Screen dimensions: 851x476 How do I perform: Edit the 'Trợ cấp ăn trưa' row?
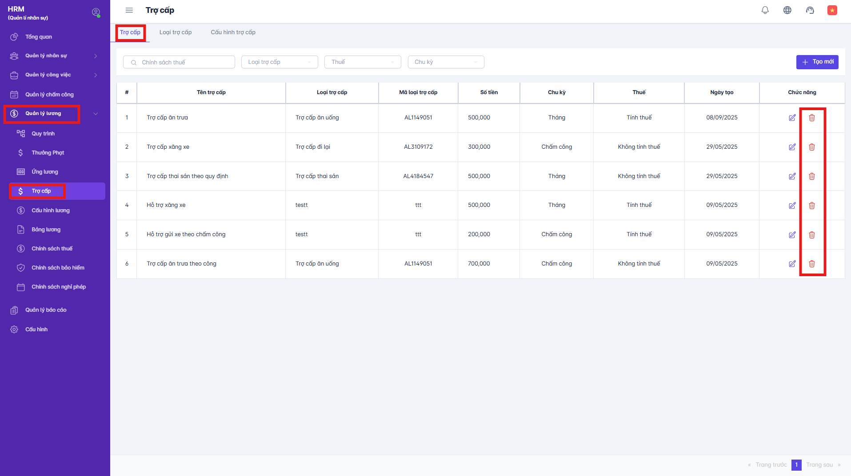pyautogui.click(x=792, y=118)
